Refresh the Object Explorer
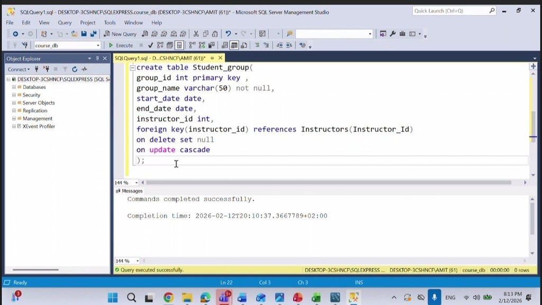Image resolution: width=542 pixels, height=305 pixels. coord(75,69)
